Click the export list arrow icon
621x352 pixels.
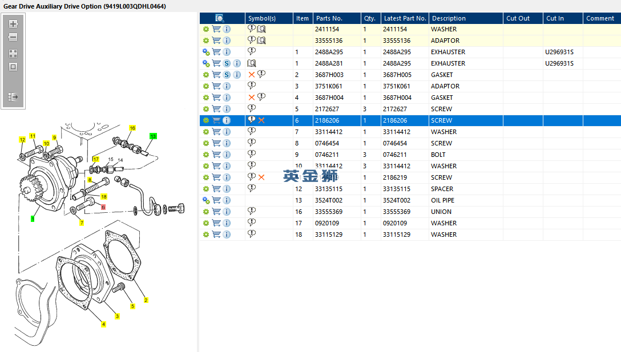tap(13, 97)
